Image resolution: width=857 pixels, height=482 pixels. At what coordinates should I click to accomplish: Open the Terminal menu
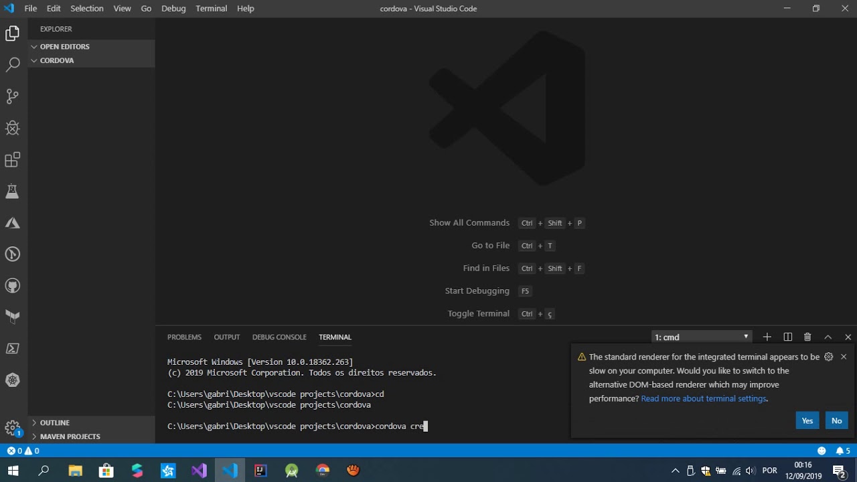pyautogui.click(x=212, y=9)
